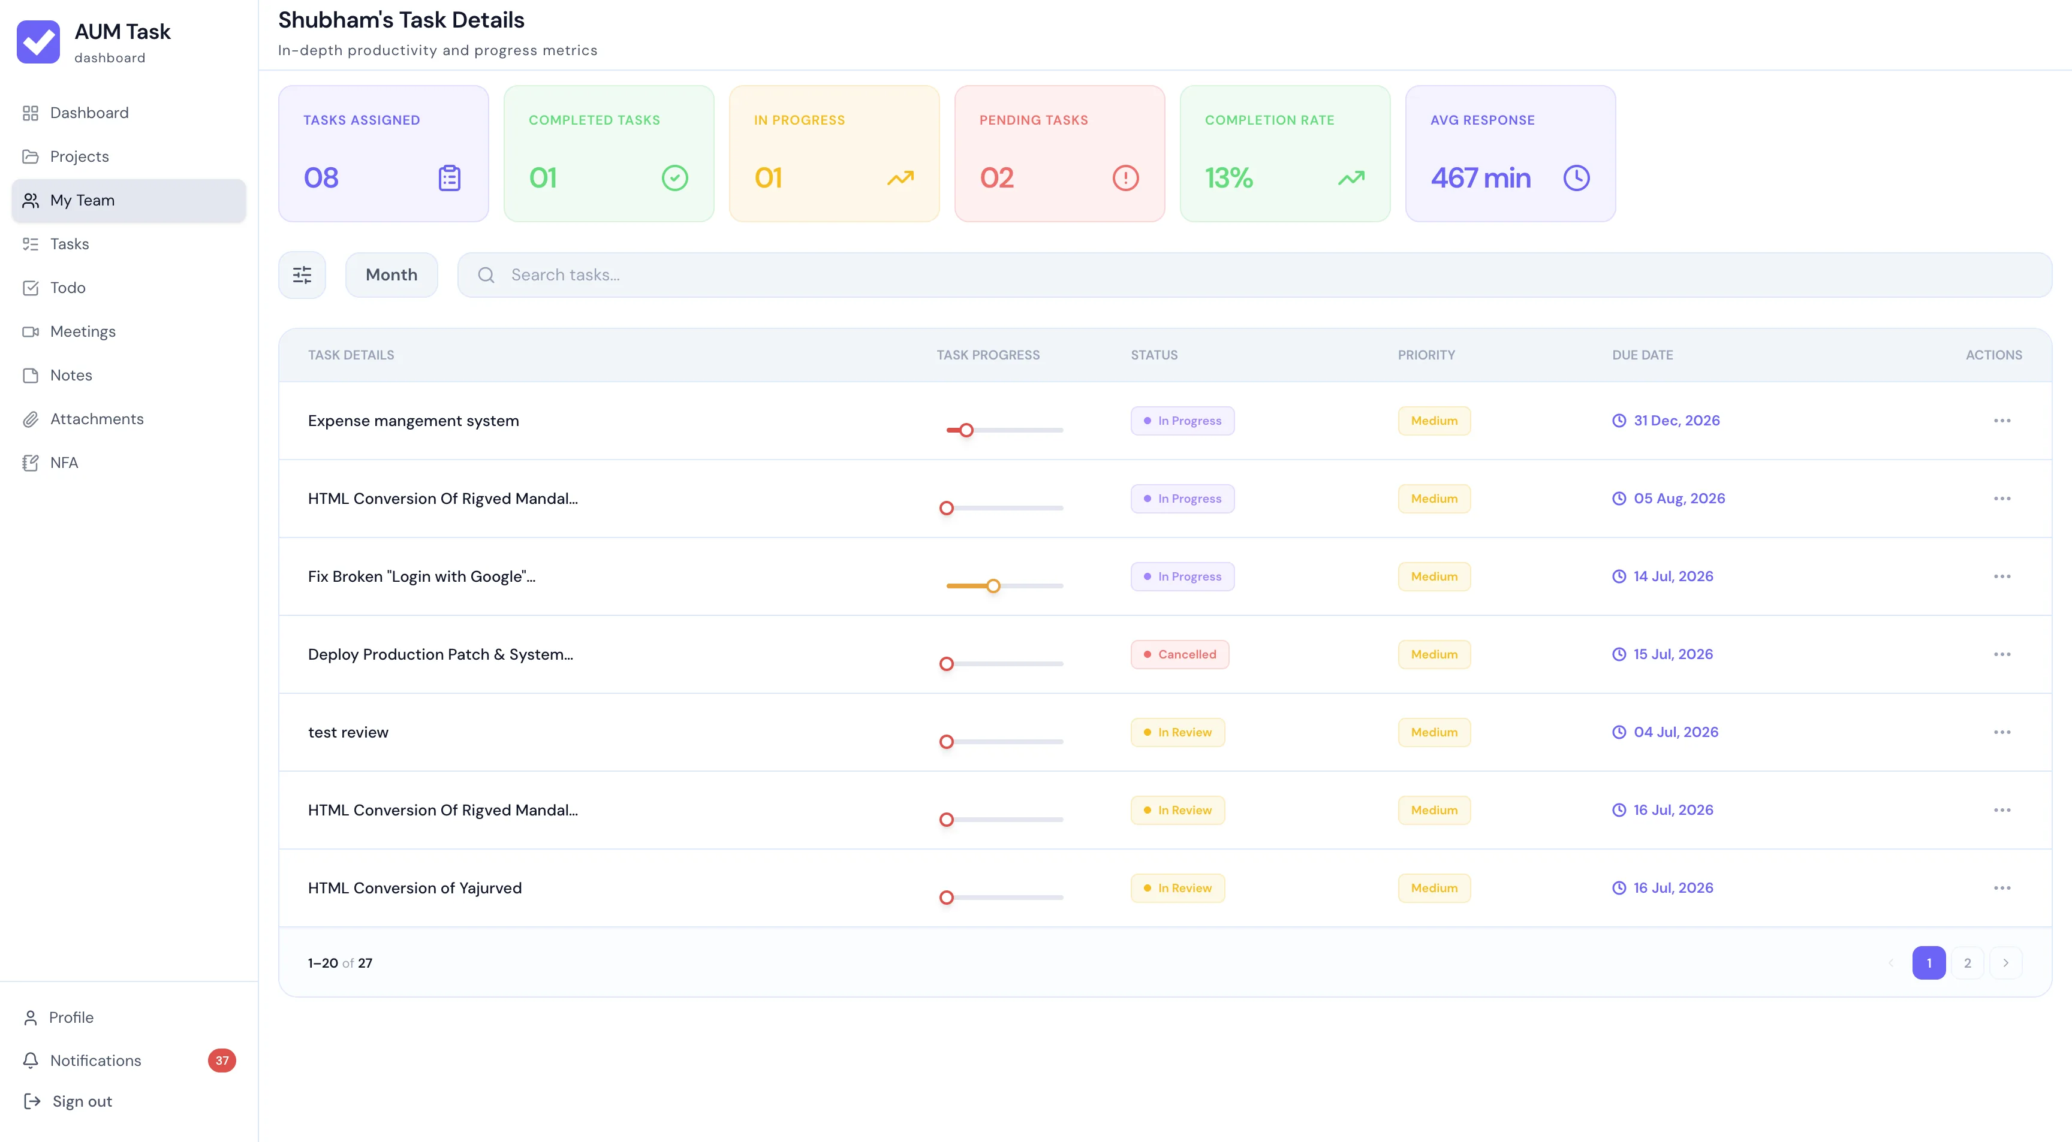
Task: Click the checkmark icon in Completed Tasks card
Action: (674, 177)
